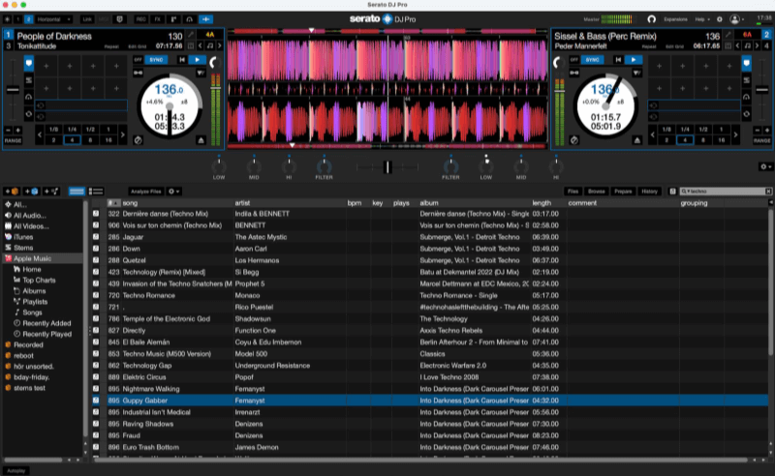Open the sampler panel icon in top toolbar

(x=173, y=19)
